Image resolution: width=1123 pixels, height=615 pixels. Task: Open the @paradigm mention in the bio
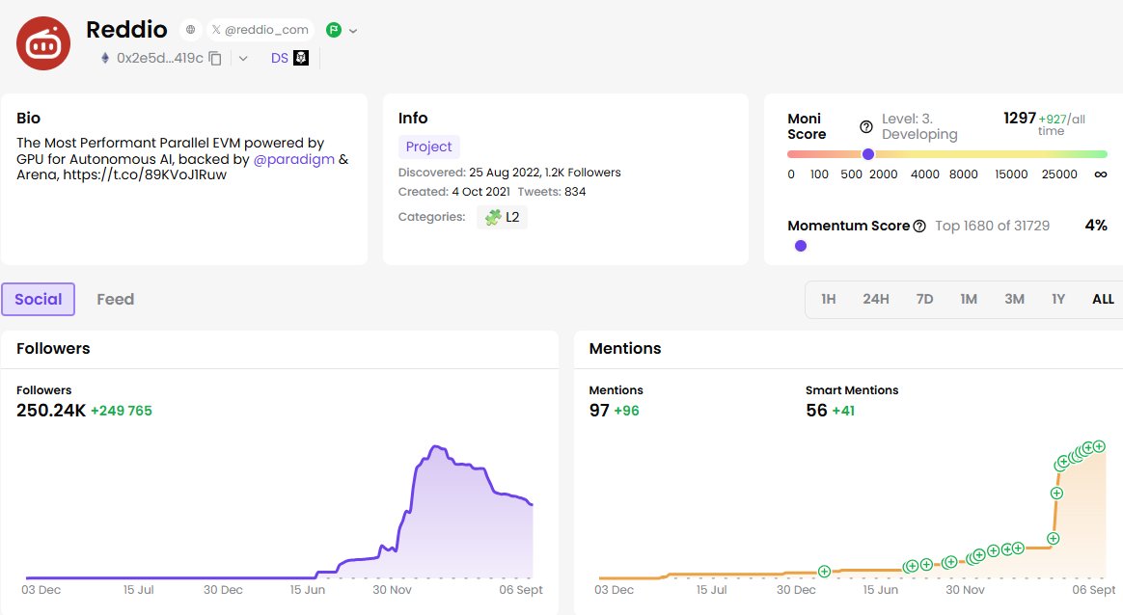click(x=293, y=159)
